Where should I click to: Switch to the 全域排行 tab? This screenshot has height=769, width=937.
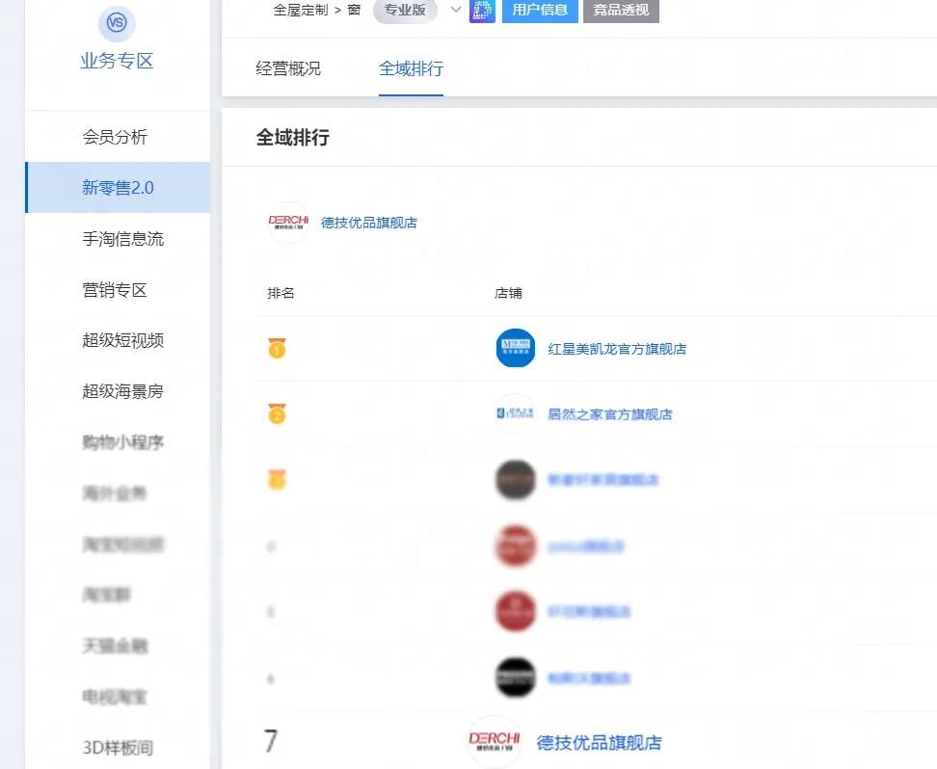coord(411,68)
